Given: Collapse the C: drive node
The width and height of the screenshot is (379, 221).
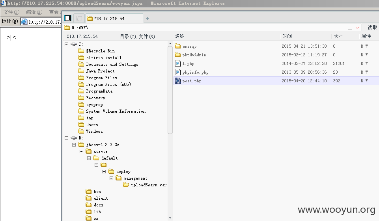Looking at the screenshot, I should tap(67, 44).
